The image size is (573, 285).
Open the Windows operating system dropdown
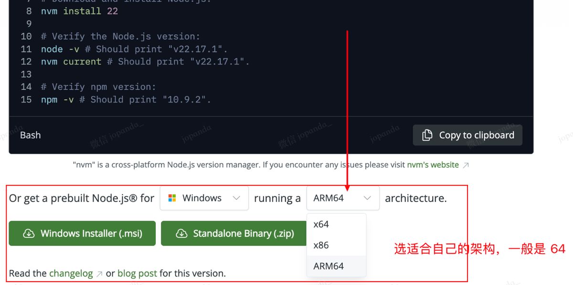pos(204,198)
